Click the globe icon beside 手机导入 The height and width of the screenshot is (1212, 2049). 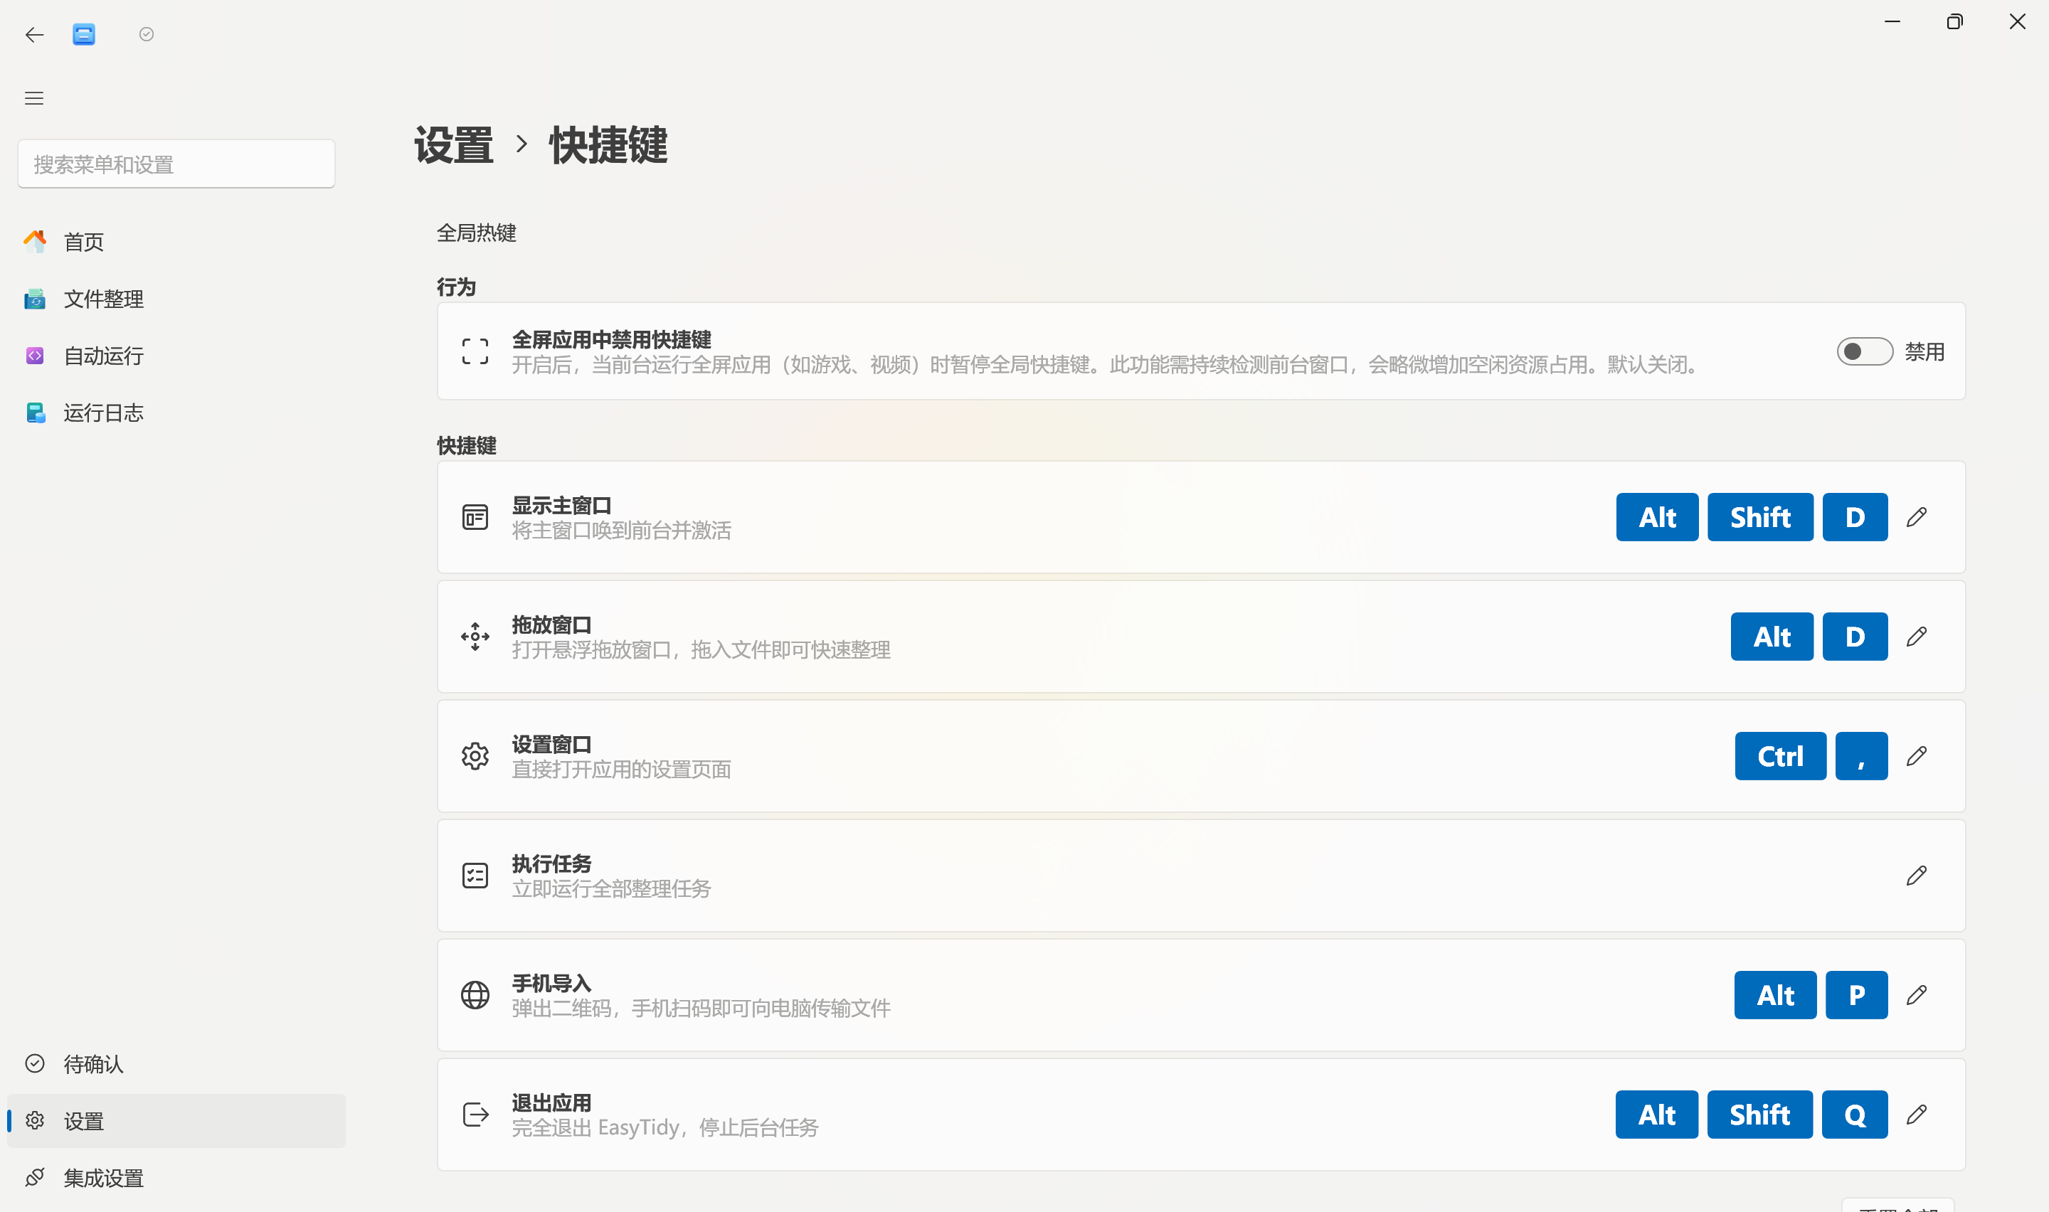(475, 996)
